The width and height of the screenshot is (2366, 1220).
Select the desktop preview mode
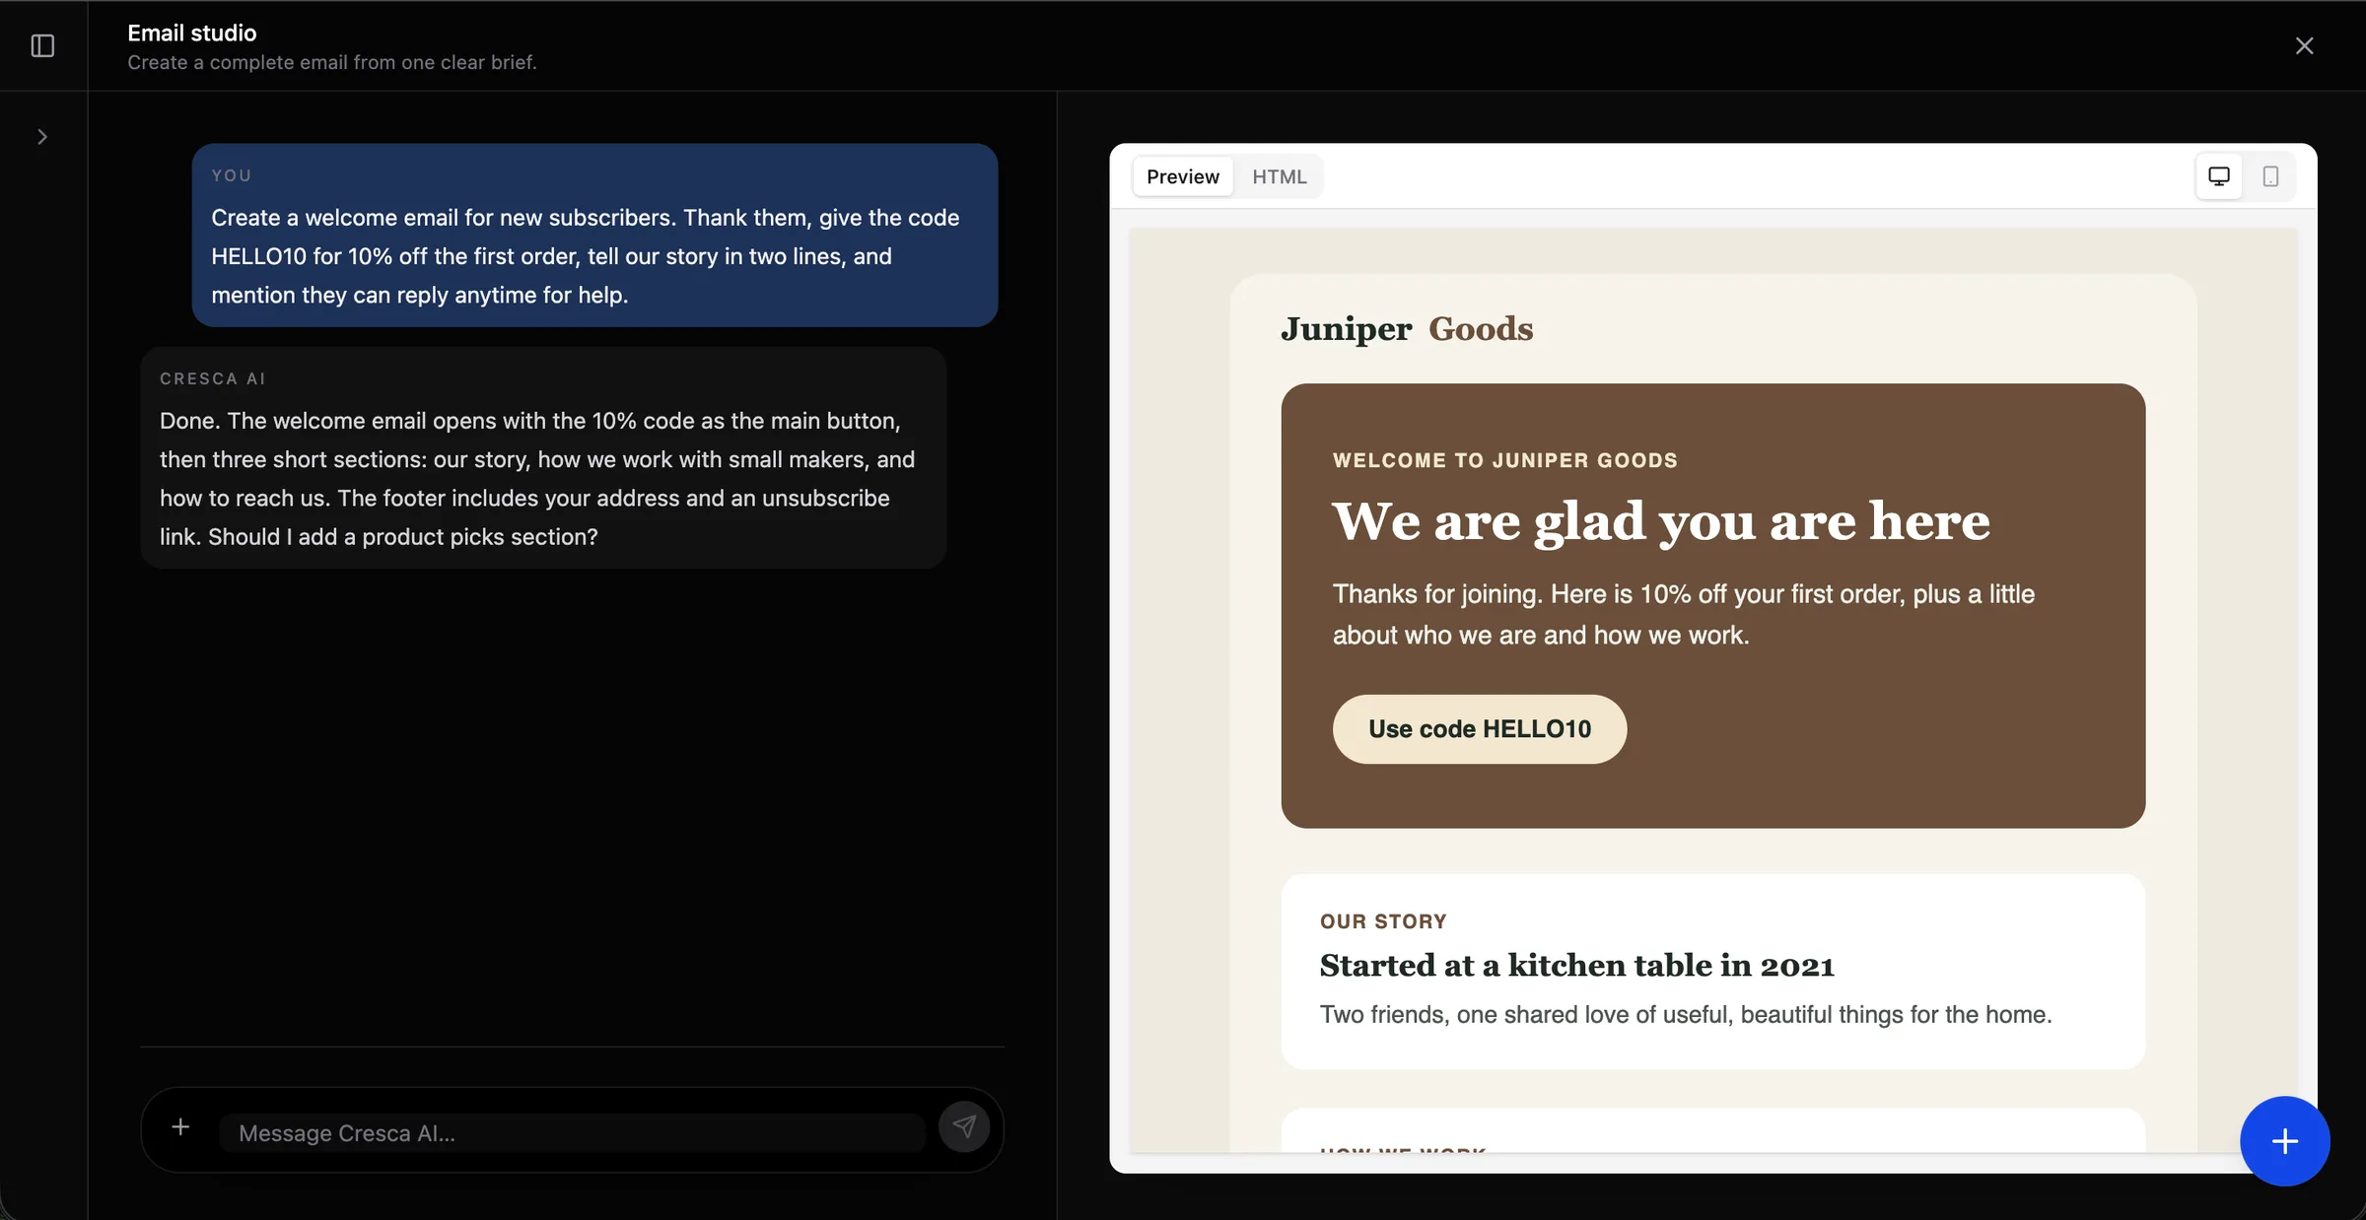(2218, 176)
